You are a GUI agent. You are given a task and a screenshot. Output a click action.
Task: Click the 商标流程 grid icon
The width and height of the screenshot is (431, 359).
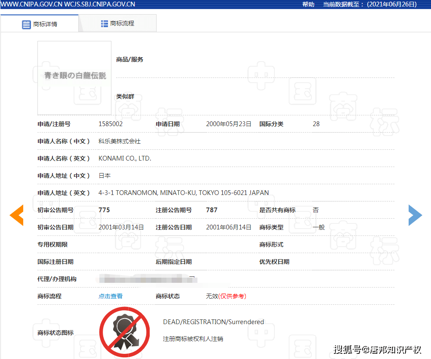point(104,24)
